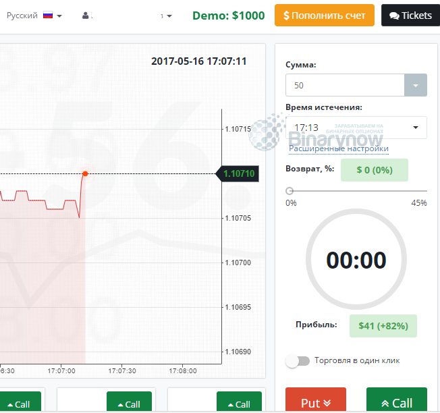Click the 1.10715 price axis label

pyautogui.click(x=238, y=129)
